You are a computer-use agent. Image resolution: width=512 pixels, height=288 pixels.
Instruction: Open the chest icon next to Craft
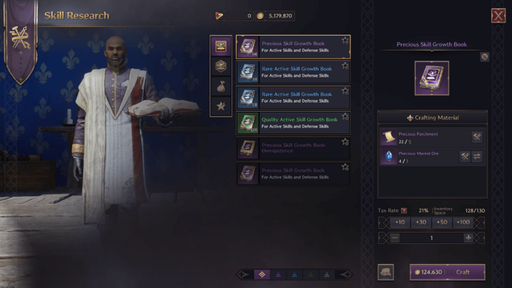click(385, 272)
